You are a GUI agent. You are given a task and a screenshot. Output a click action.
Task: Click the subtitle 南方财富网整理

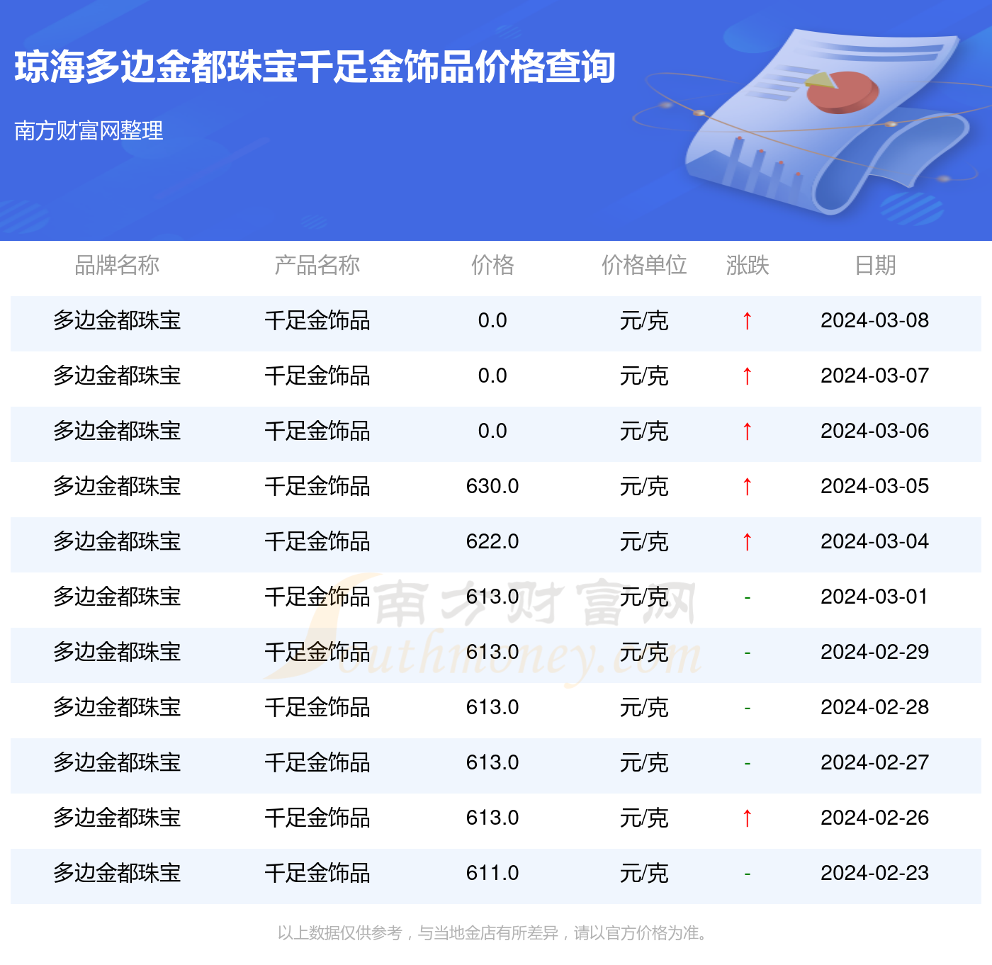[x=89, y=130]
